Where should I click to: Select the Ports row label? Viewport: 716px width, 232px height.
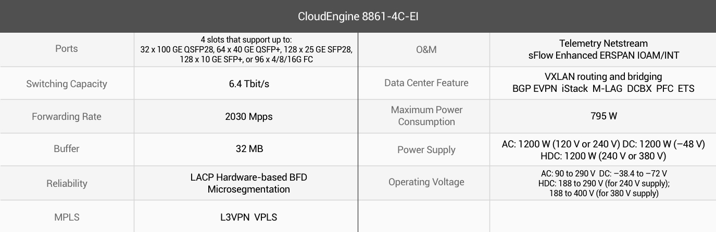pos(67,49)
